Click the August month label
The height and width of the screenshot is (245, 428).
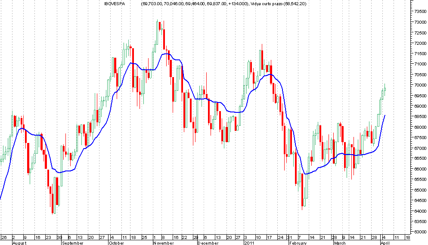20,243
